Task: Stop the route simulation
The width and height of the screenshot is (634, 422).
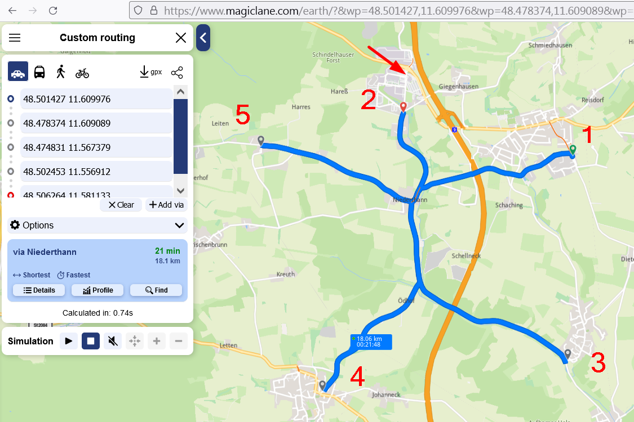Action: 91,341
